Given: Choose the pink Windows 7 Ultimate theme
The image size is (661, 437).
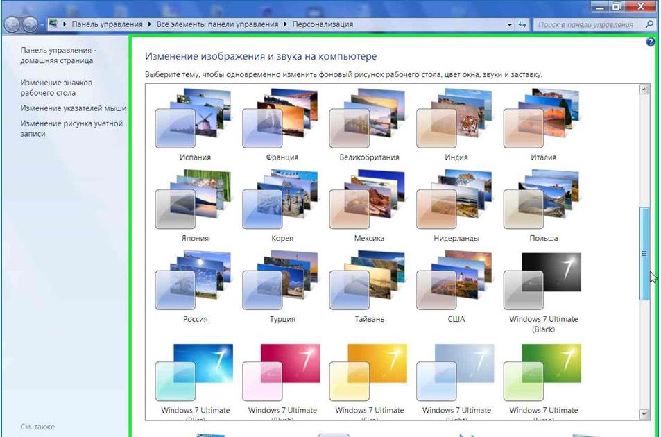Looking at the screenshot, I should [282, 381].
